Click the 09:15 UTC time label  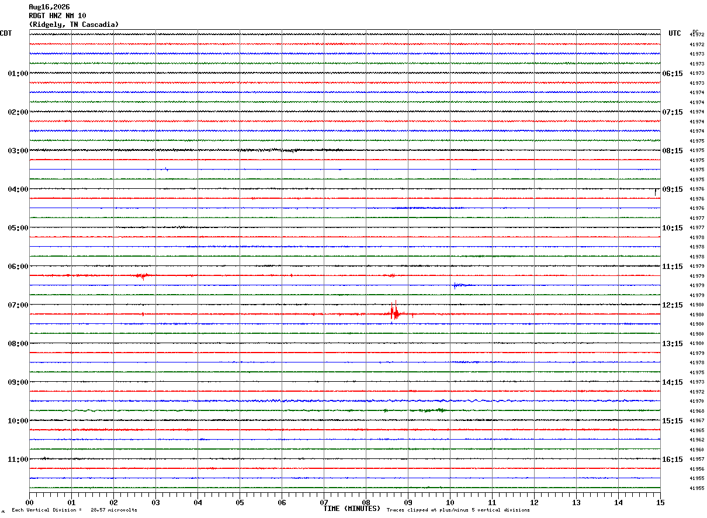(x=672, y=189)
